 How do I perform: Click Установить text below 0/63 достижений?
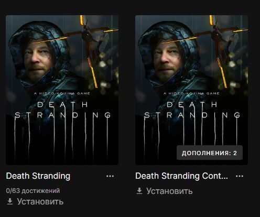click(40, 202)
